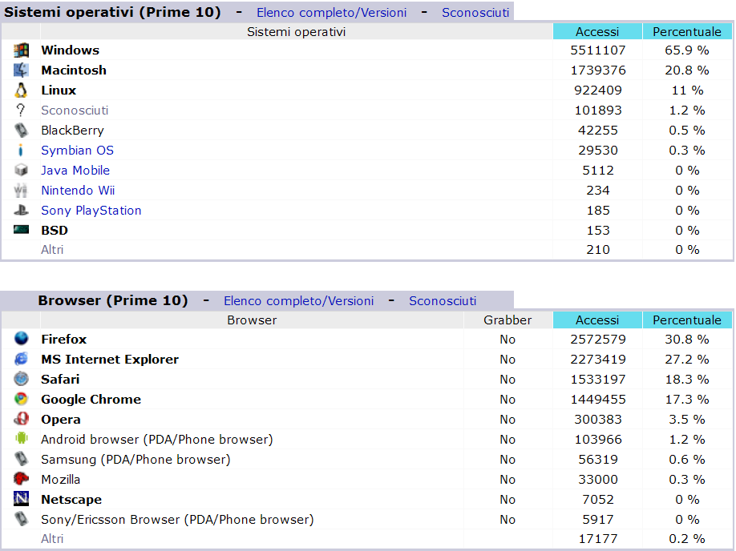Open the Symbian OS link
This screenshot has height=551, width=736.
pyautogui.click(x=78, y=151)
